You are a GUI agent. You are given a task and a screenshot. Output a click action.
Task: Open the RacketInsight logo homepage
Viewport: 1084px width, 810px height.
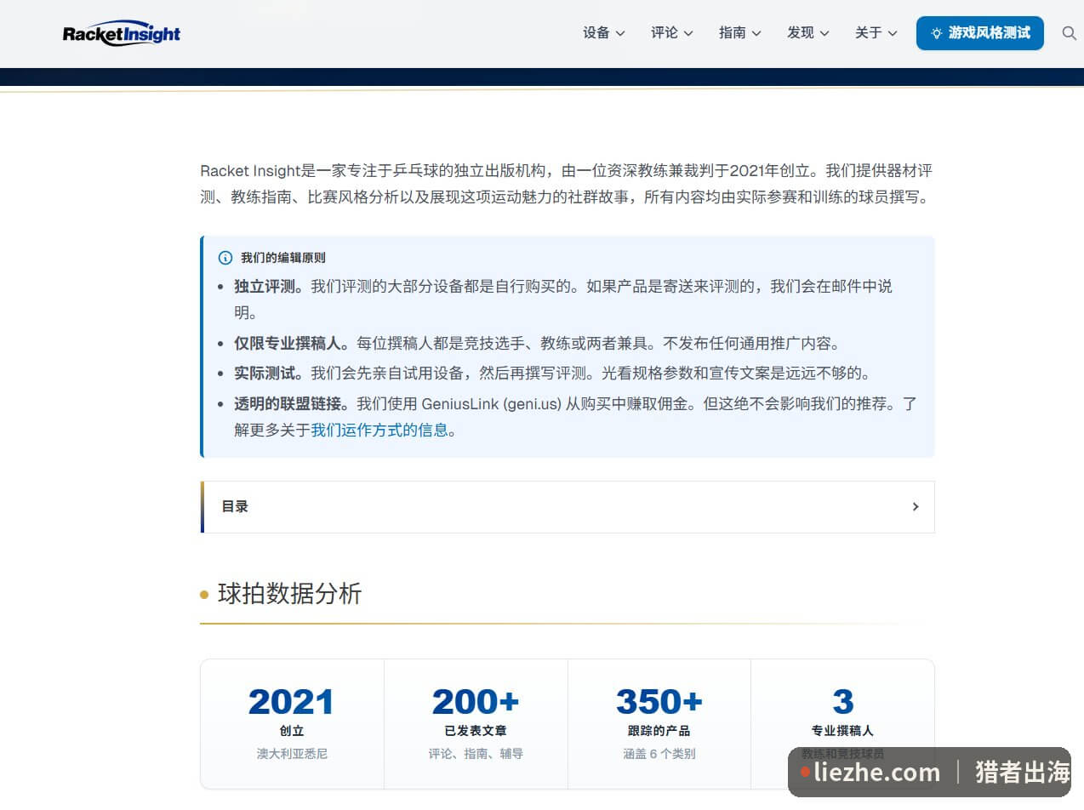[x=122, y=33]
